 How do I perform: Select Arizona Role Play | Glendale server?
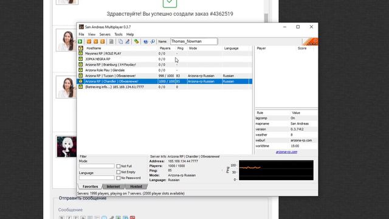point(165,70)
